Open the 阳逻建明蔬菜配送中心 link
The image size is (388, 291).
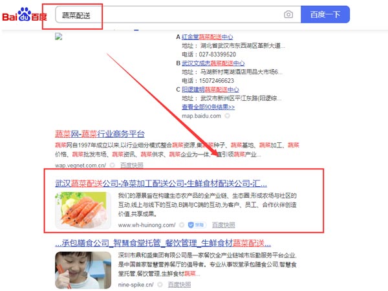(x=210, y=89)
